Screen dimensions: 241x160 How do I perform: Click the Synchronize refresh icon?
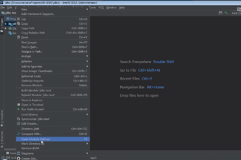coord(19,119)
